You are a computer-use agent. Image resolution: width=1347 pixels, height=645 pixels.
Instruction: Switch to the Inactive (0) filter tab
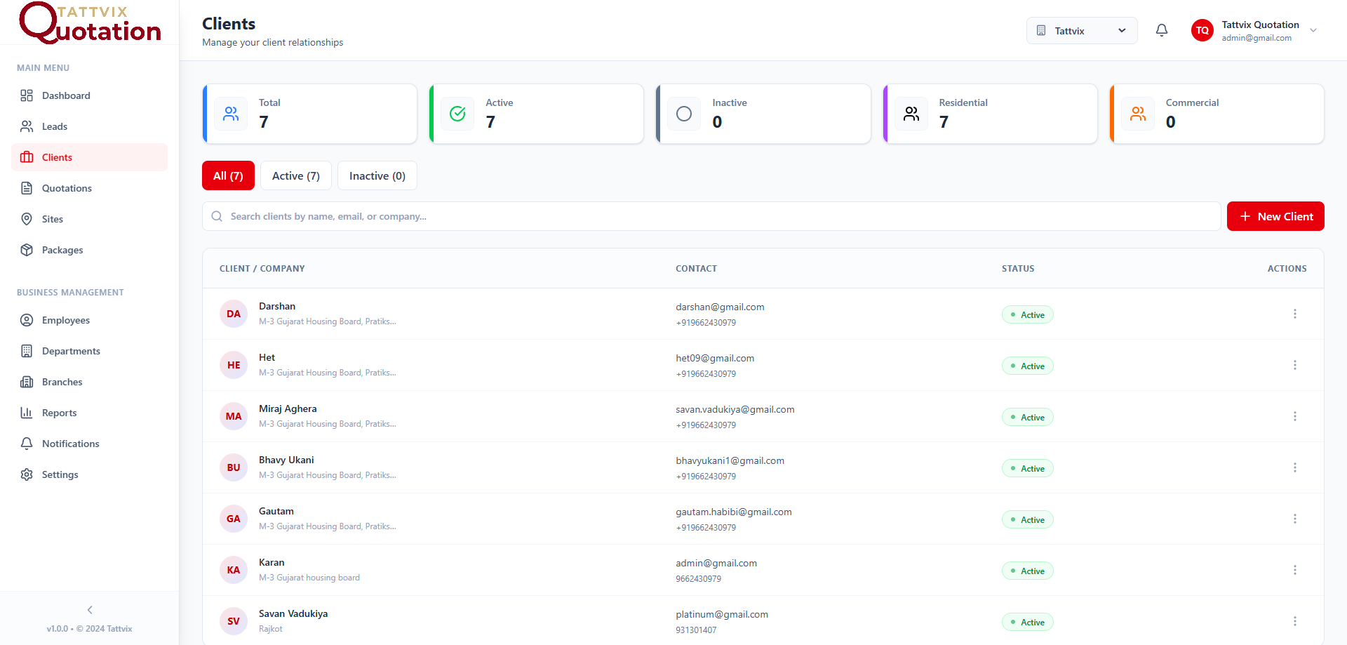377,175
